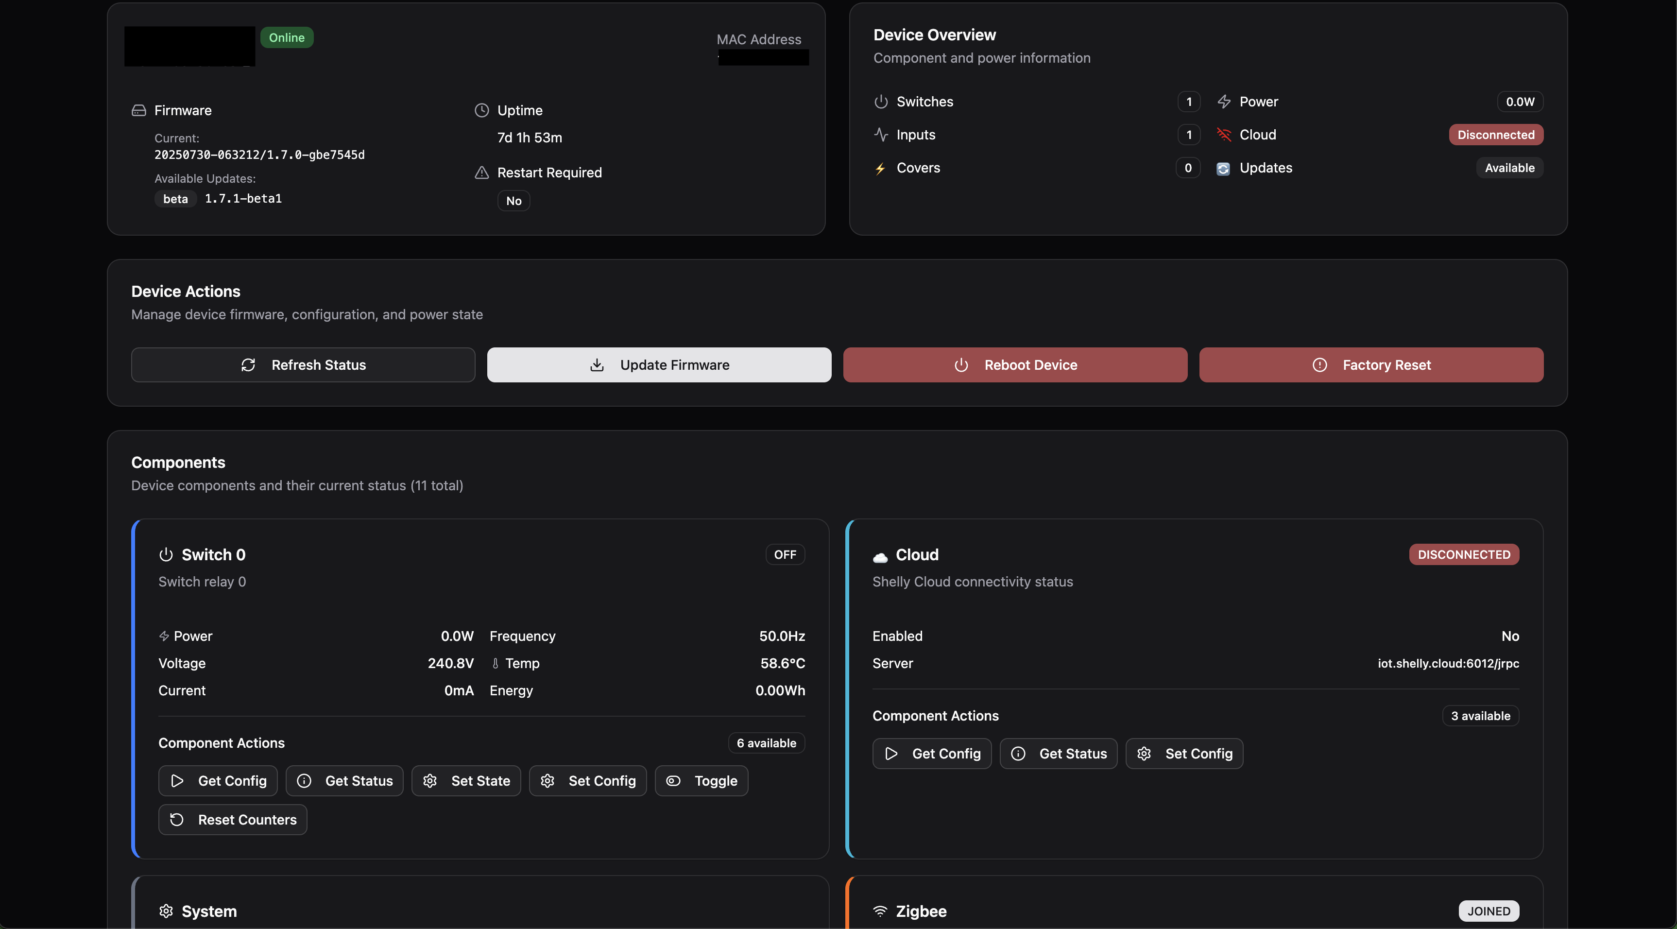Click the Switch 0 power icon
Image resolution: width=1677 pixels, height=929 pixels.
click(166, 555)
